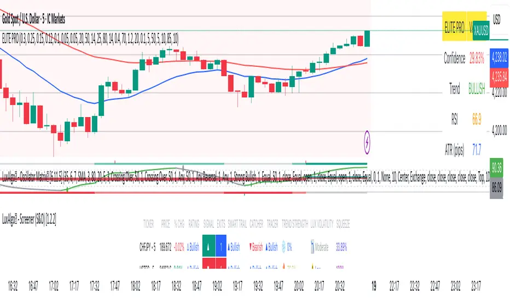Screen dimensions: 510x301
Task: Click the 0% trend strength value
Action: click(x=289, y=247)
